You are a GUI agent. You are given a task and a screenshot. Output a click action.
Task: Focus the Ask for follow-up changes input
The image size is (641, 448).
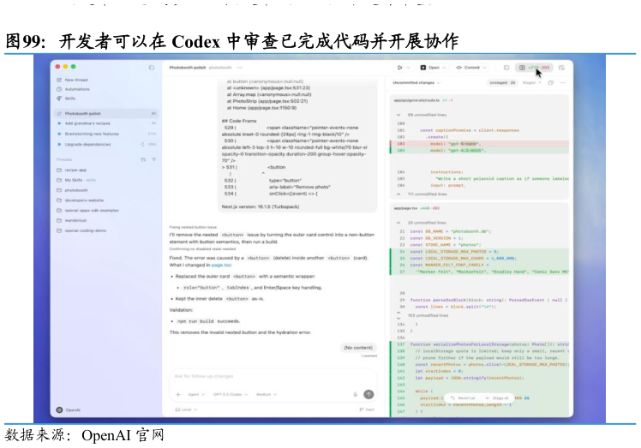pyautogui.click(x=273, y=376)
